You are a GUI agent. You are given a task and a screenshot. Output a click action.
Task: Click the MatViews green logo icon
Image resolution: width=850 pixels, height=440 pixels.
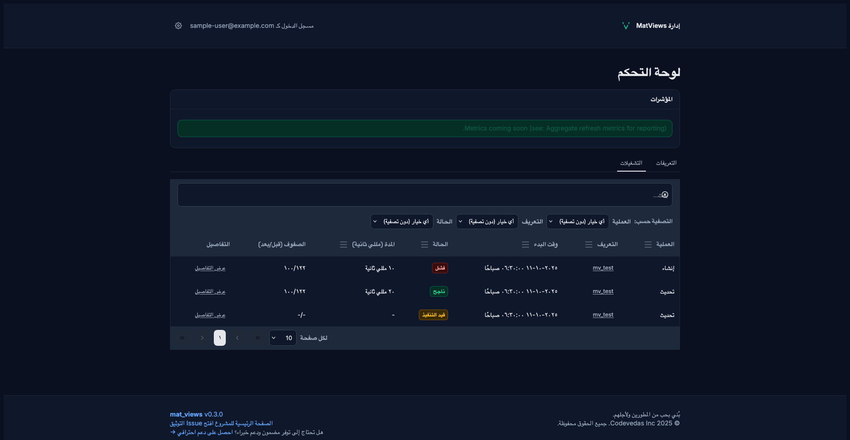[x=626, y=26]
